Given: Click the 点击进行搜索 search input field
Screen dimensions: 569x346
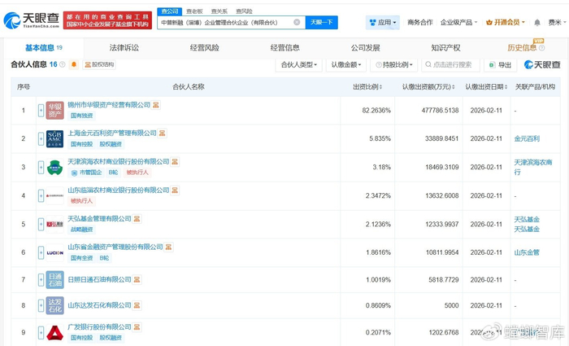Looking at the screenshot, I should pos(451,64).
